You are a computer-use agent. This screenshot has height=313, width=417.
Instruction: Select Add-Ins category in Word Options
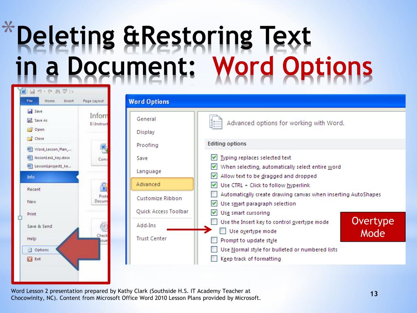(146, 225)
